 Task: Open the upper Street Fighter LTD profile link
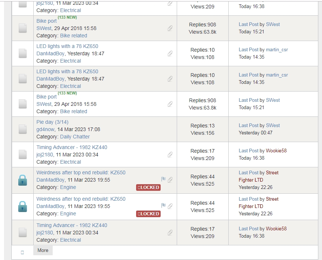pyautogui.click(x=272, y=172)
